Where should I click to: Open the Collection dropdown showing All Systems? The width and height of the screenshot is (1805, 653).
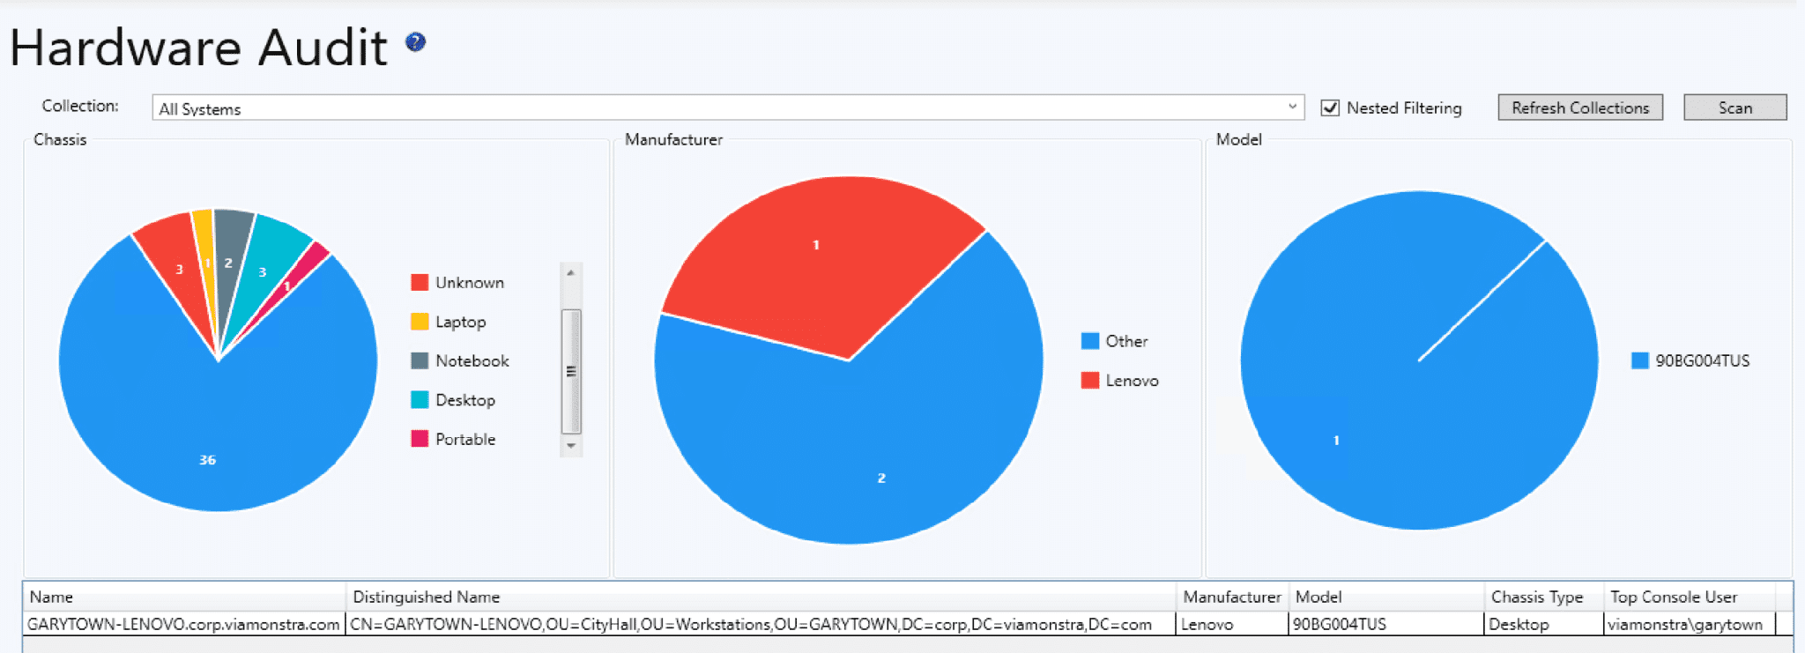click(x=728, y=108)
